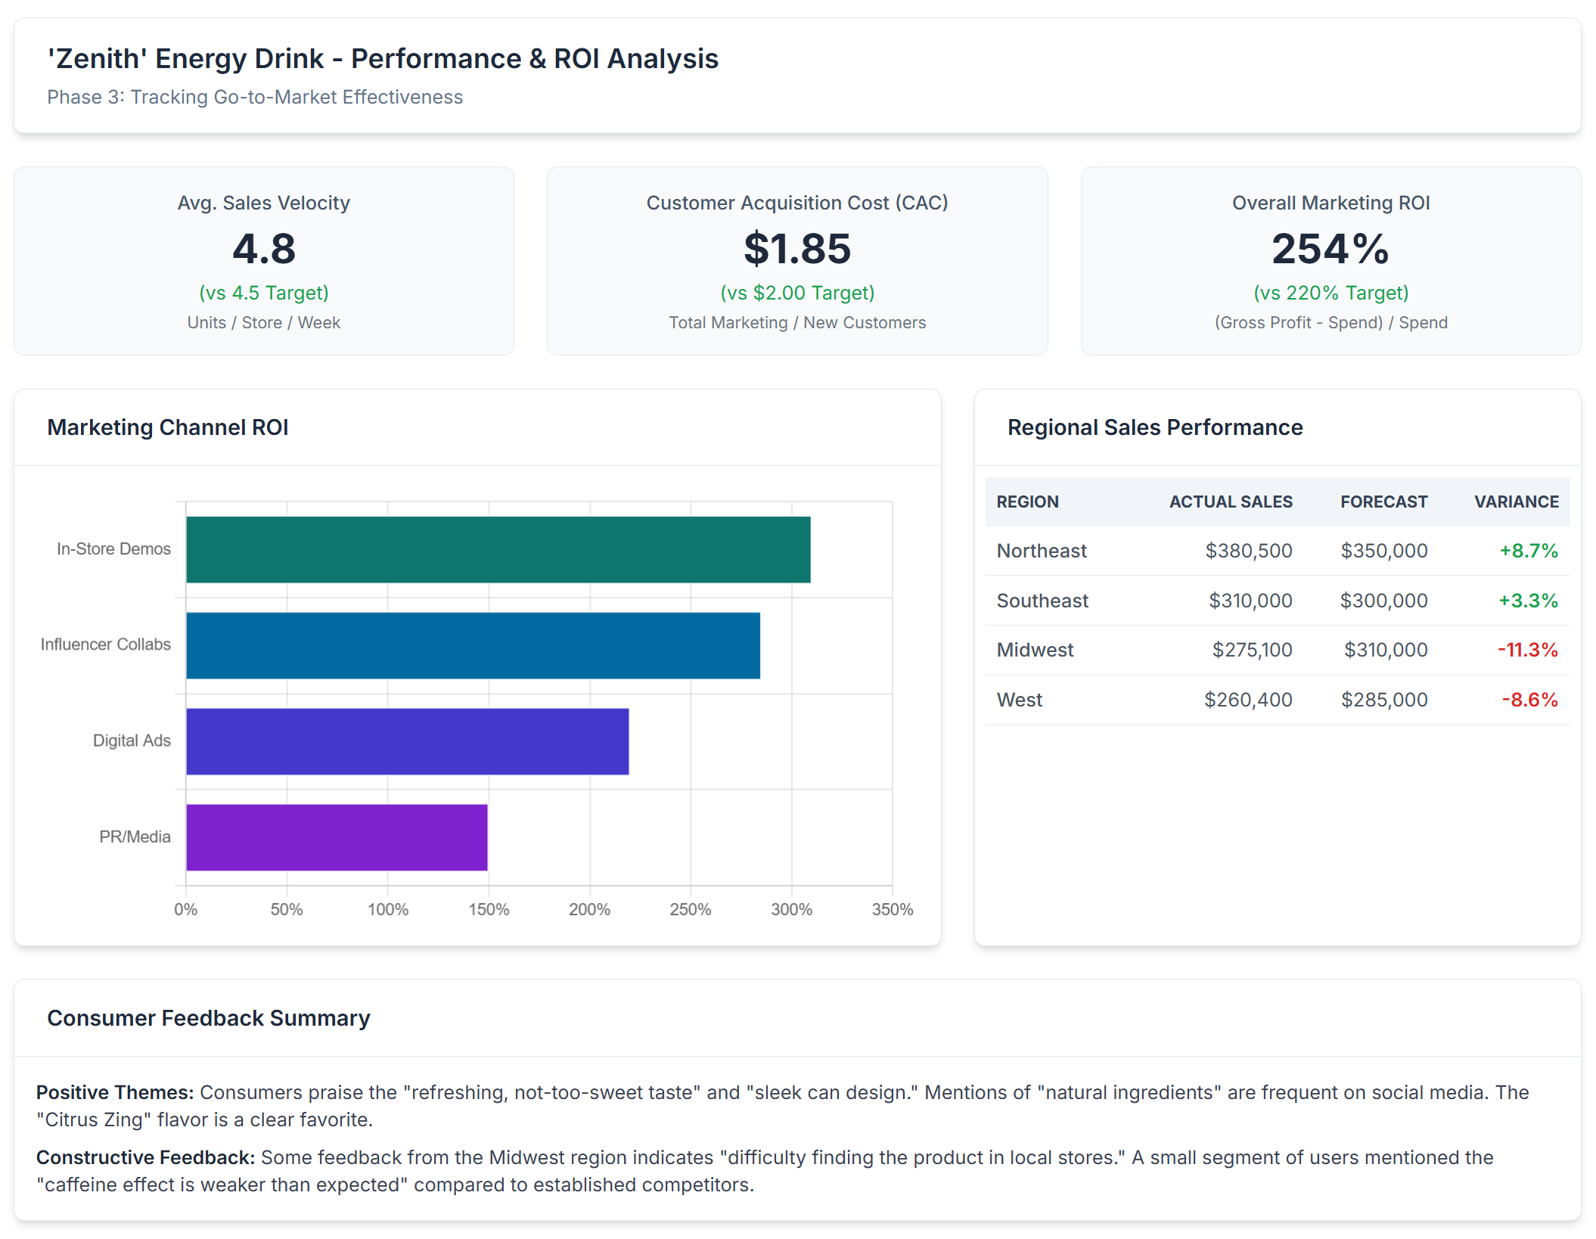This screenshot has height=1239, width=1596.
Task: Click the (vs 220% Target) text
Action: 1331,293
